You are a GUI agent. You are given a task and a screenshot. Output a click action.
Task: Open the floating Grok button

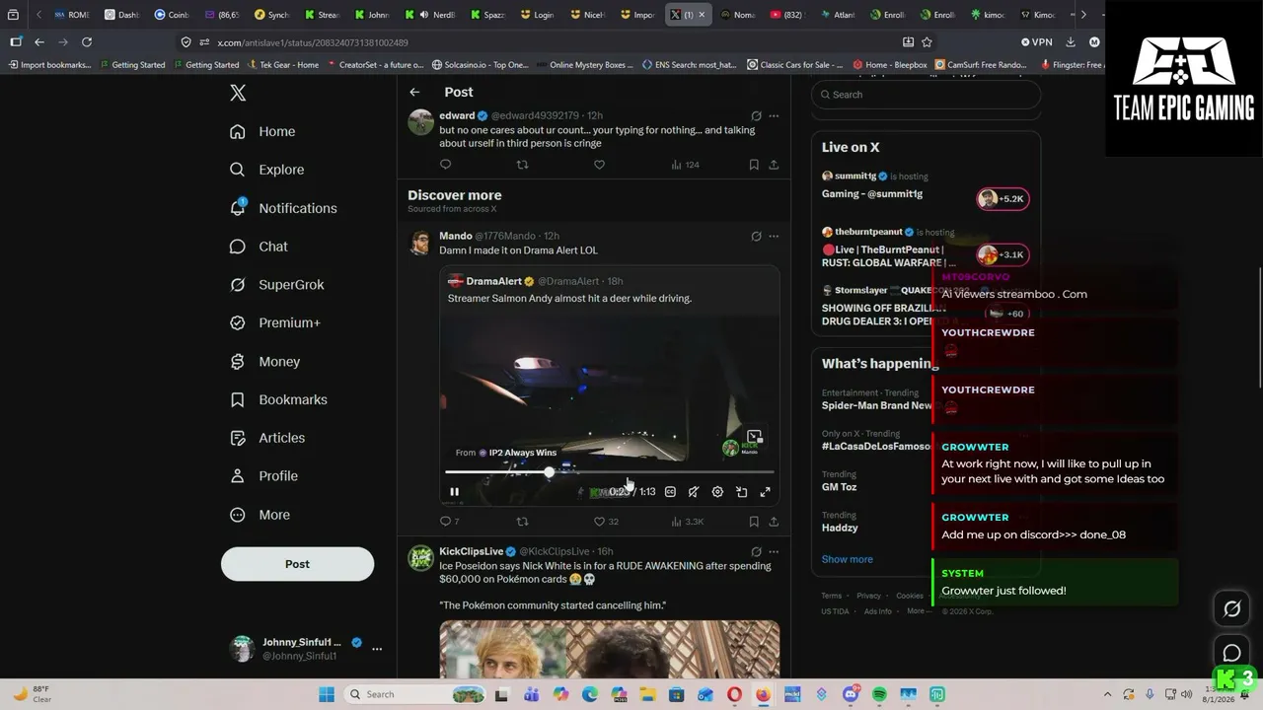pos(1231,609)
